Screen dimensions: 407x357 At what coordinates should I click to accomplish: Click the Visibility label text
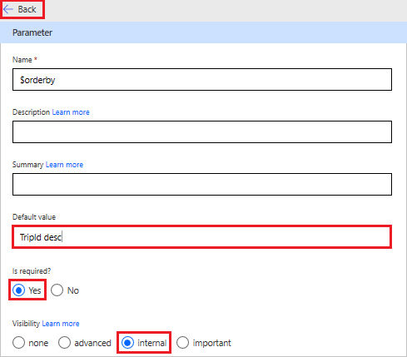tap(26, 324)
